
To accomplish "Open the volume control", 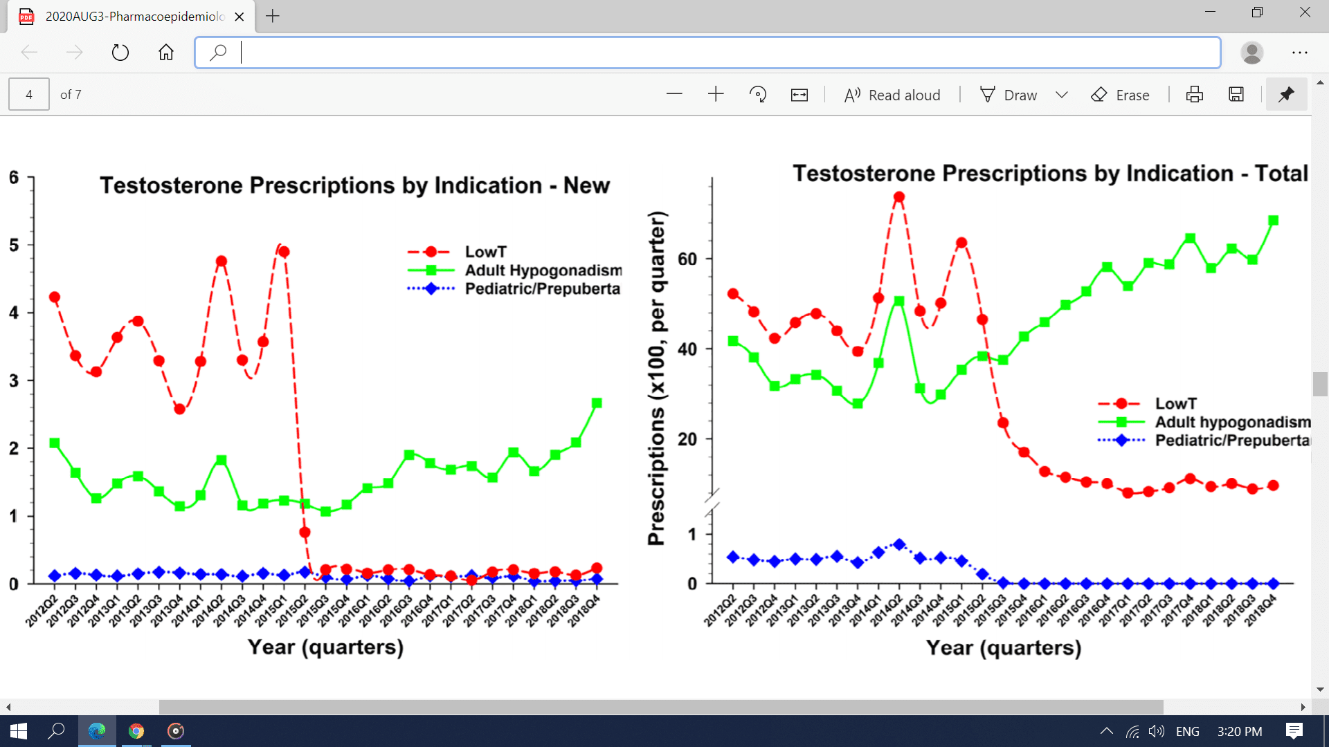I will (x=1156, y=731).
